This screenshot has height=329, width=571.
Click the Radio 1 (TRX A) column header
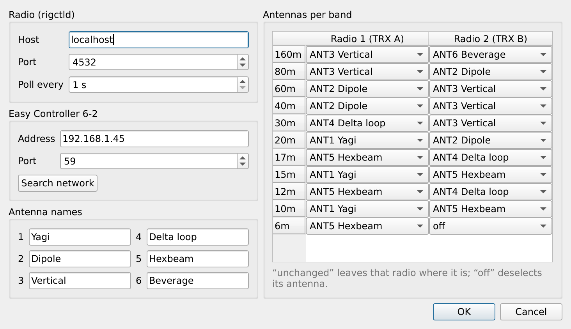(x=367, y=39)
